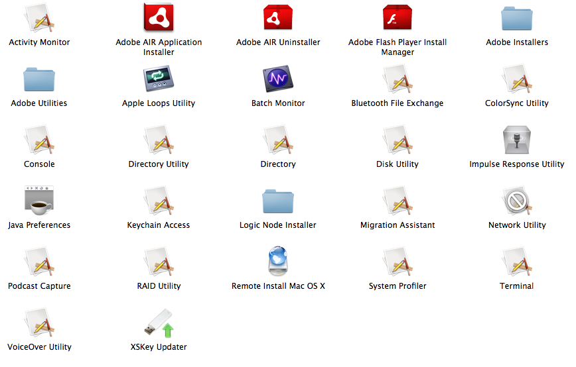
Task: Click the 'Adobe Installers' folder name
Action: [517, 42]
